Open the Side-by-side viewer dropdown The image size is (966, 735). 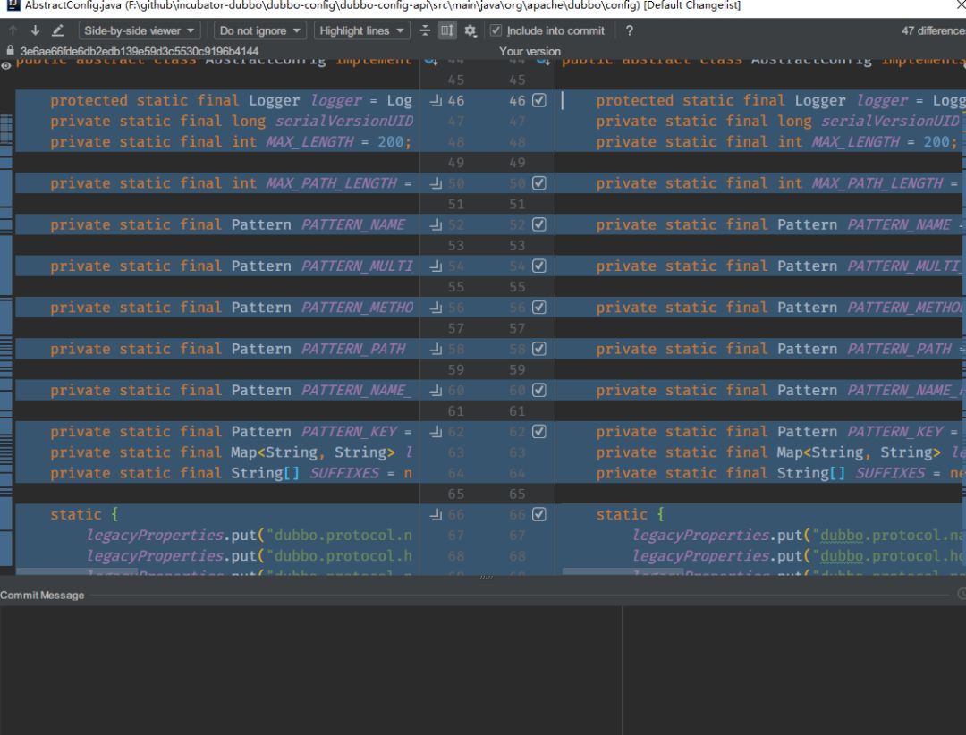point(140,30)
